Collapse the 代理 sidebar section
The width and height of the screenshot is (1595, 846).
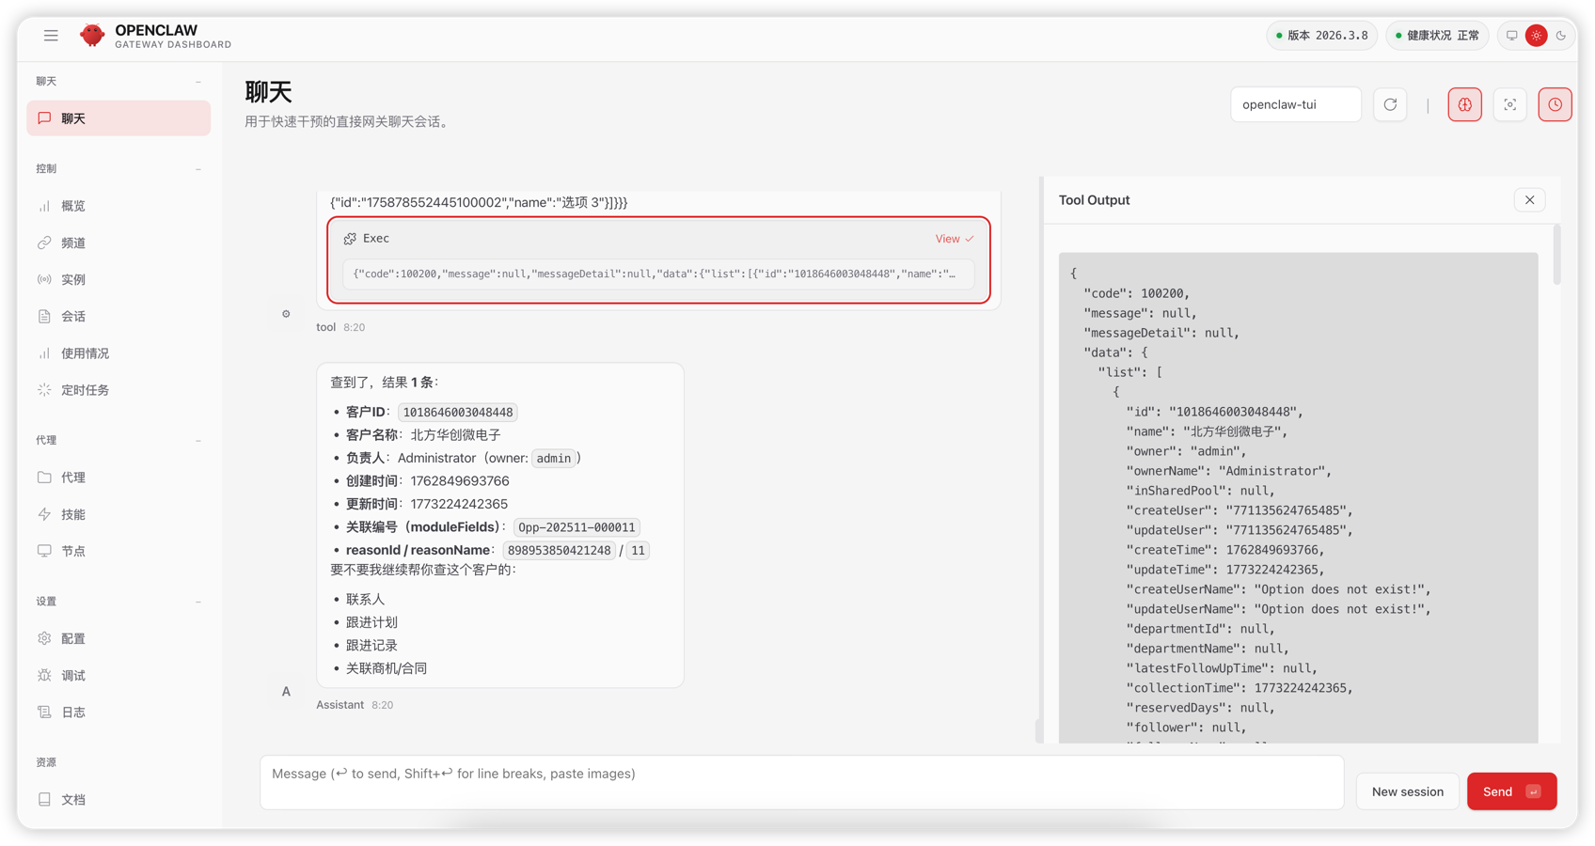click(x=198, y=441)
